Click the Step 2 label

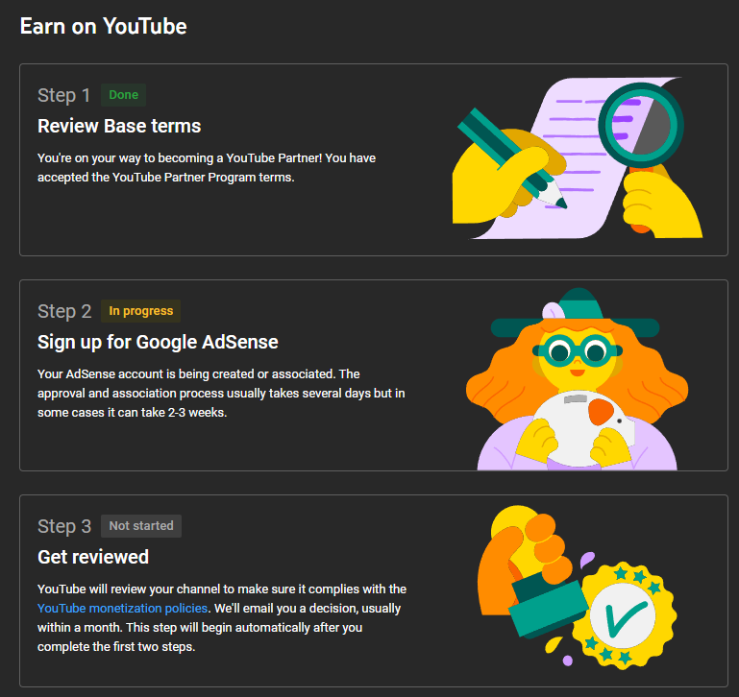click(x=64, y=312)
